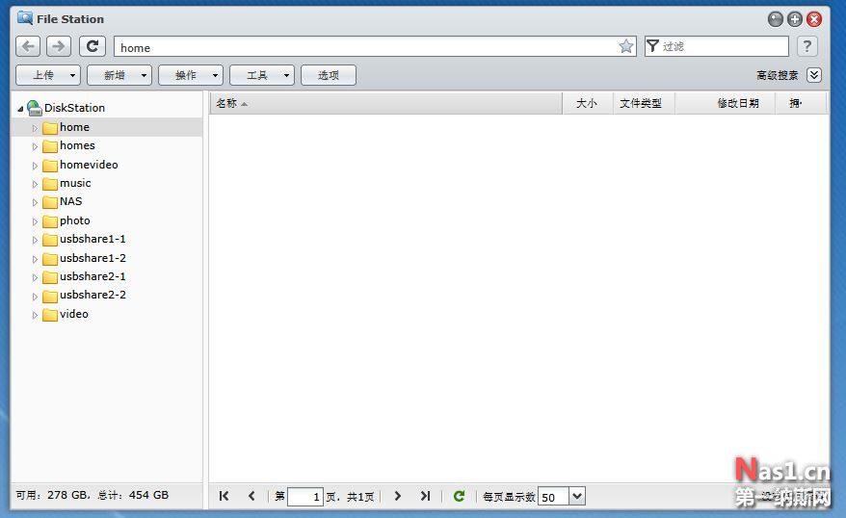Jump to the first page of results

coord(224,496)
